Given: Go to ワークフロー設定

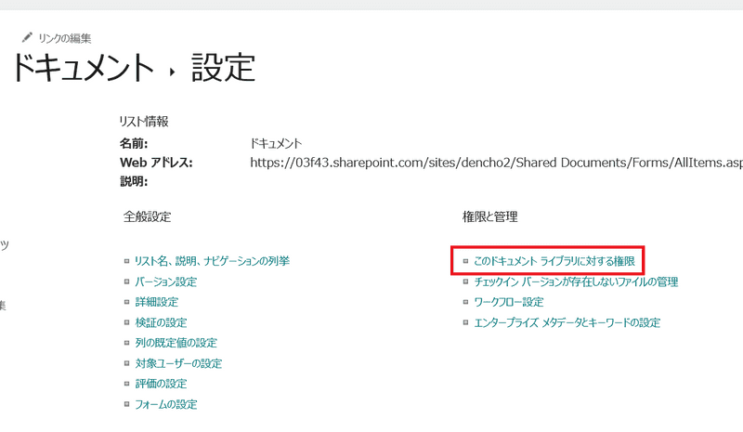Looking at the screenshot, I should point(508,302).
